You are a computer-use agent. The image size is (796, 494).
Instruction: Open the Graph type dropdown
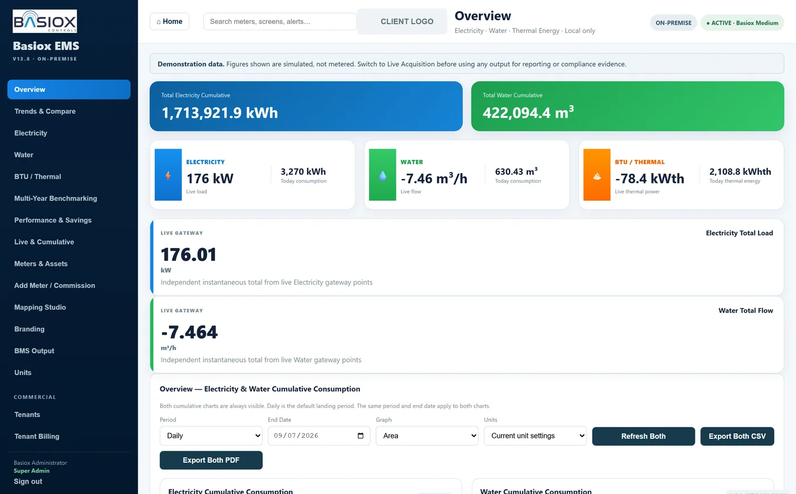[x=427, y=436]
